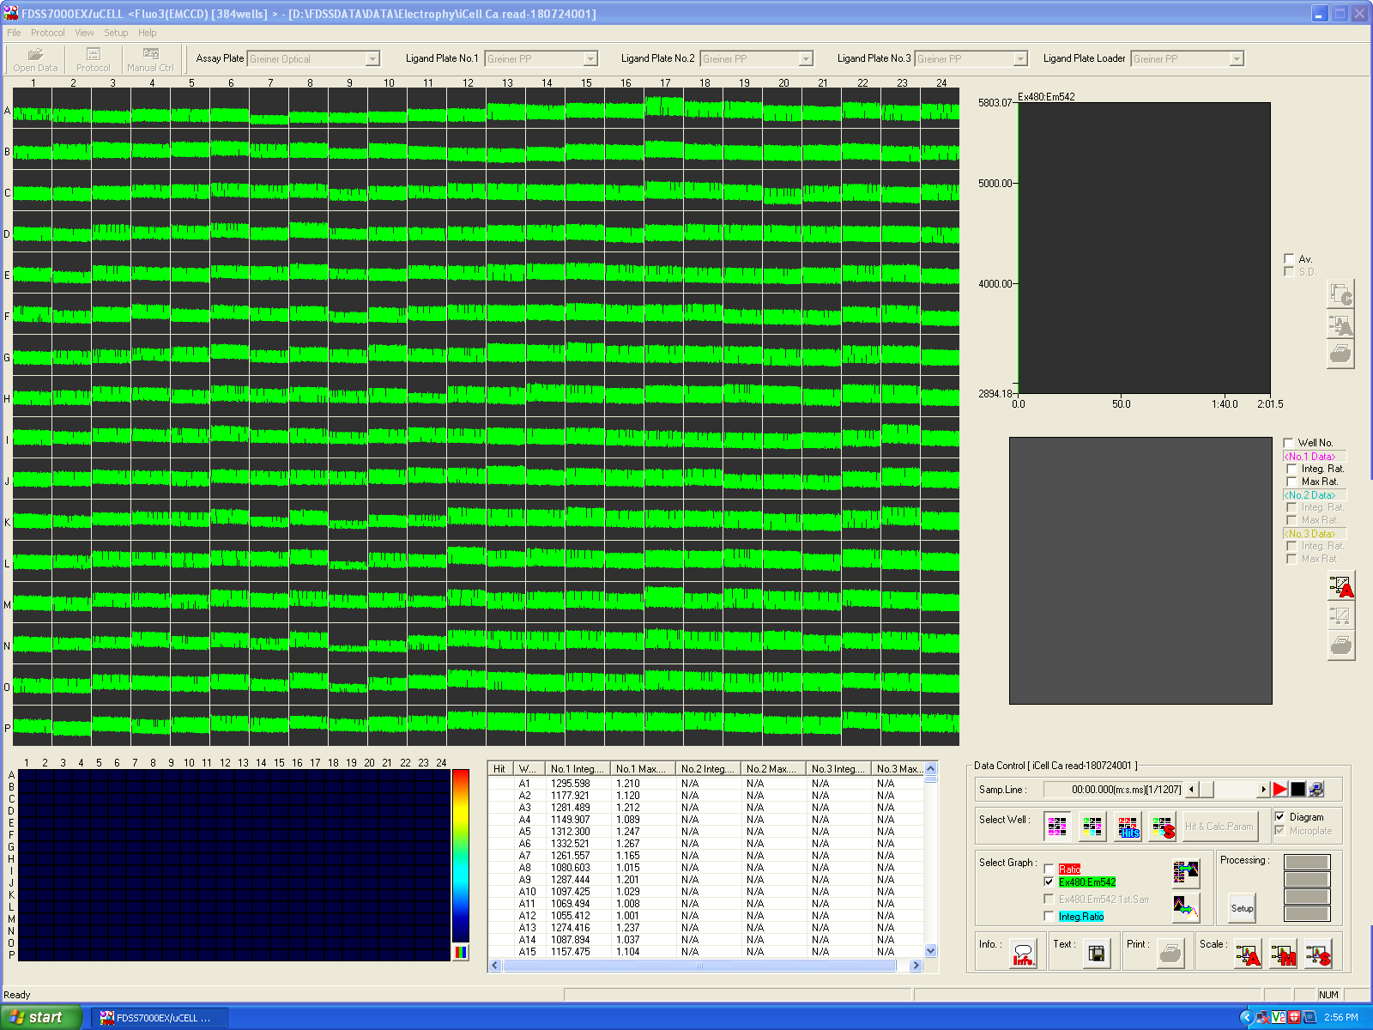Open the Setup menu in menu bar
The width and height of the screenshot is (1373, 1030).
116,33
